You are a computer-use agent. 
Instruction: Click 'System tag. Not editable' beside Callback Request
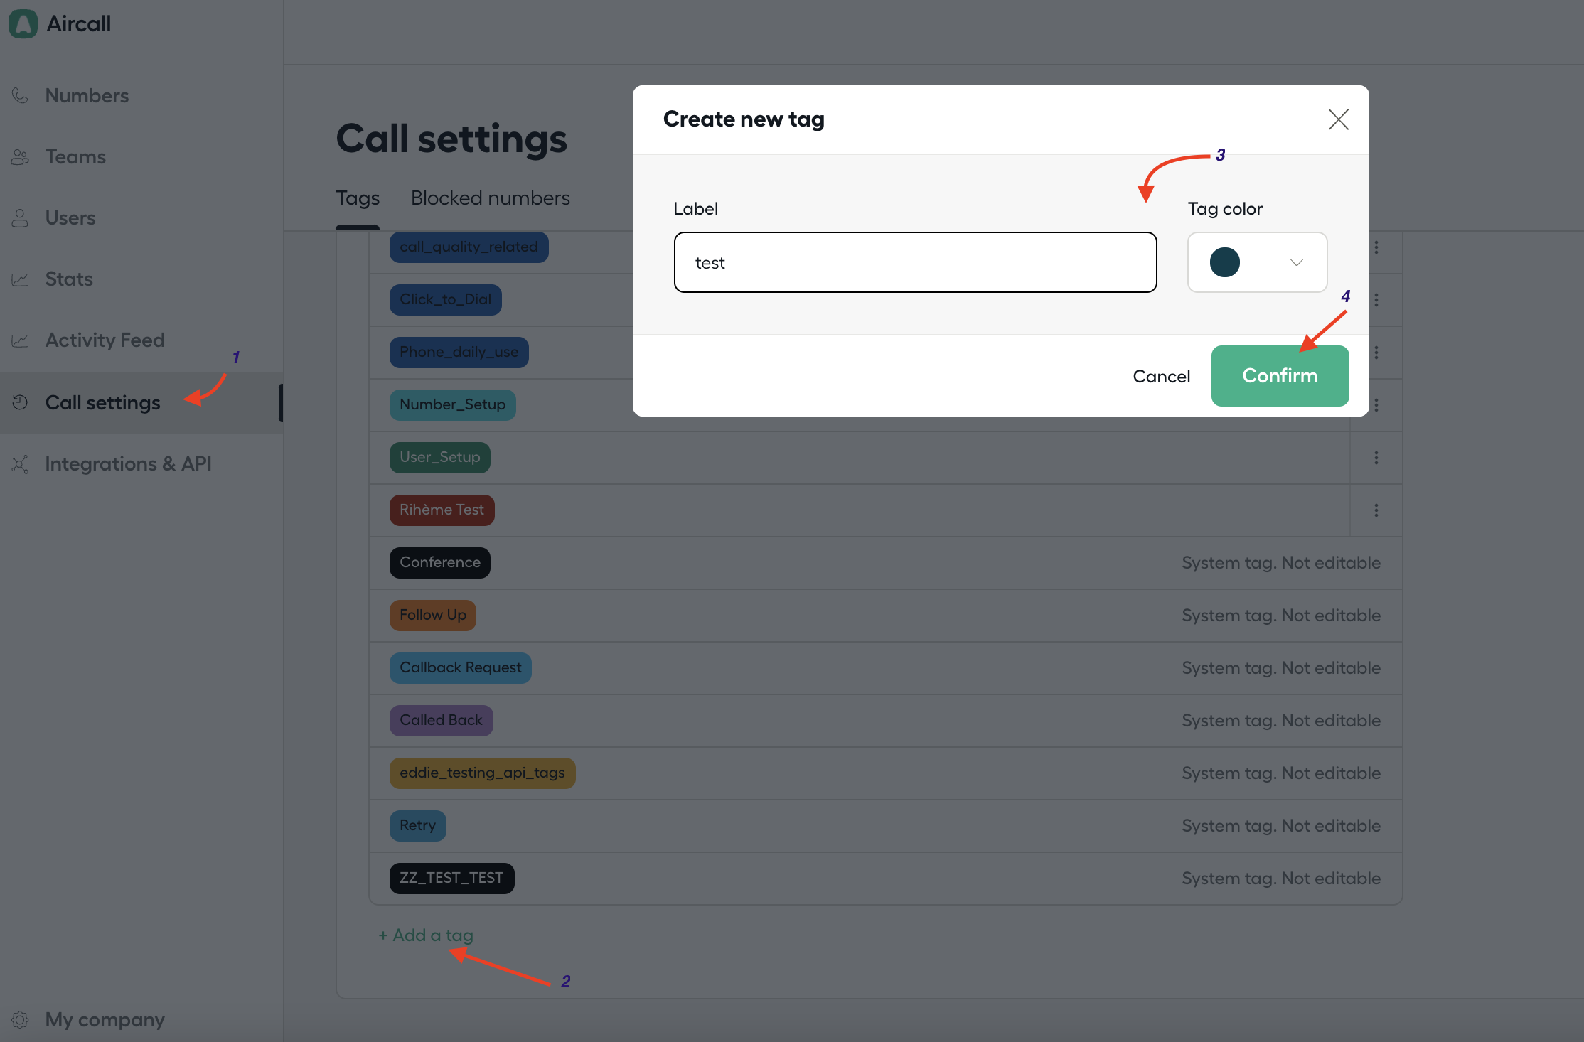pyautogui.click(x=1281, y=668)
